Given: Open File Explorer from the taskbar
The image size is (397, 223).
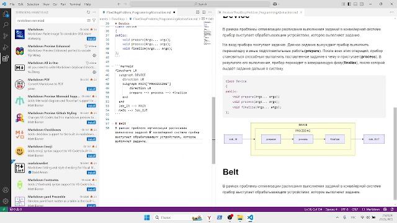Looking at the screenshot, I should point(240,217).
